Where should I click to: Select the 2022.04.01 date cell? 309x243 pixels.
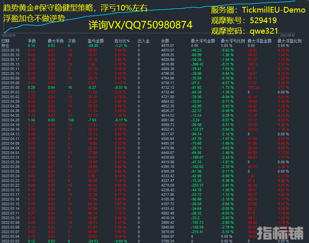[10, 153]
